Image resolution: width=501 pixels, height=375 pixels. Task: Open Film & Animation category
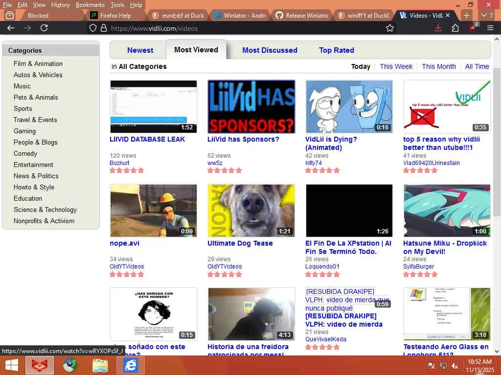[x=38, y=63]
